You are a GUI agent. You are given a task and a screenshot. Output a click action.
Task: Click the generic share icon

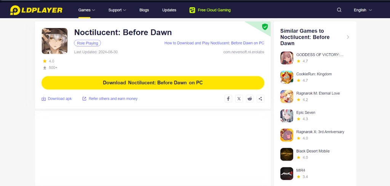[x=261, y=99]
